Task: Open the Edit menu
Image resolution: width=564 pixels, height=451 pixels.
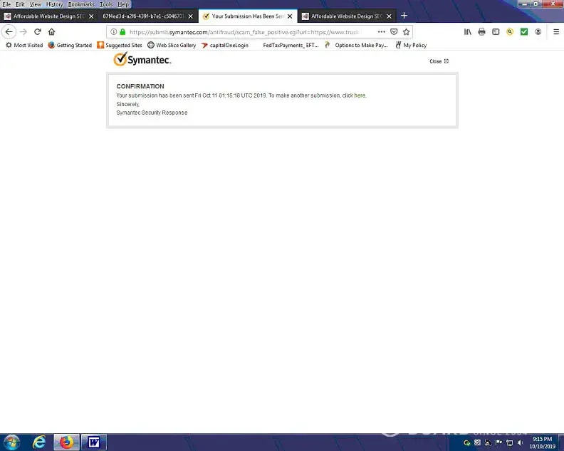Action: coord(20,4)
